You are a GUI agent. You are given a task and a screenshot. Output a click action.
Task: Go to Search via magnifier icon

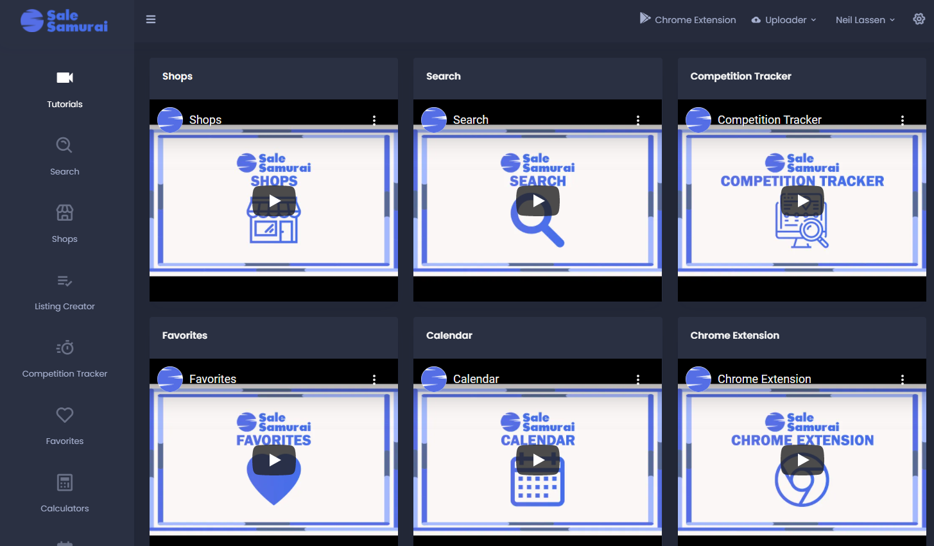coord(64,145)
